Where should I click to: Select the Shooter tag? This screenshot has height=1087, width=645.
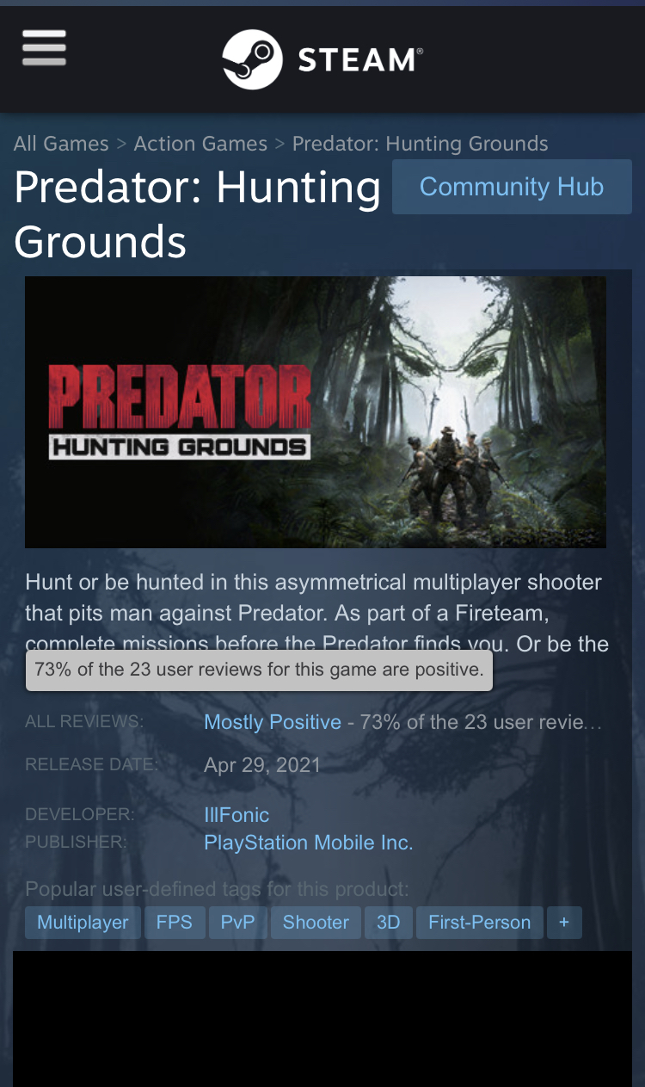click(316, 923)
